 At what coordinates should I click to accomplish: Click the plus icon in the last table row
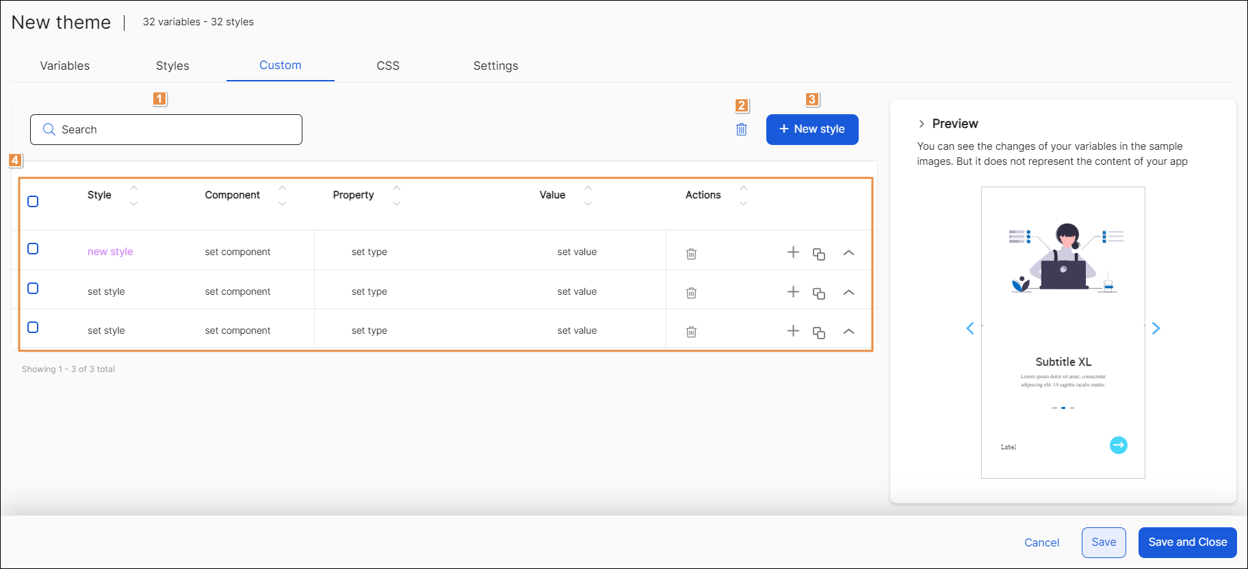(793, 331)
